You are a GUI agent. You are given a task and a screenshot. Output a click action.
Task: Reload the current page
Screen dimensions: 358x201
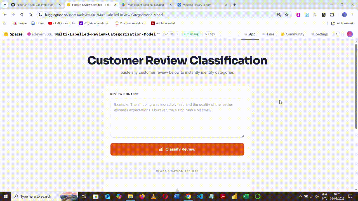tap(22, 15)
